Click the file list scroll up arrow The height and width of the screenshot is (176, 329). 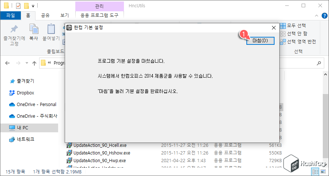point(325,74)
